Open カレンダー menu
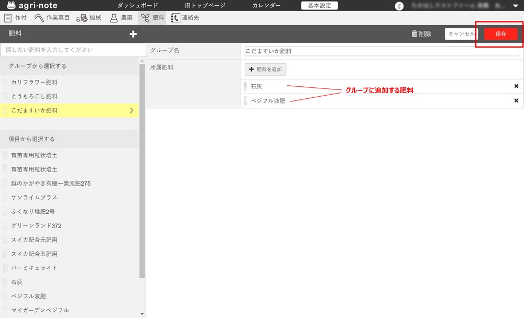524x318 pixels. (x=266, y=6)
